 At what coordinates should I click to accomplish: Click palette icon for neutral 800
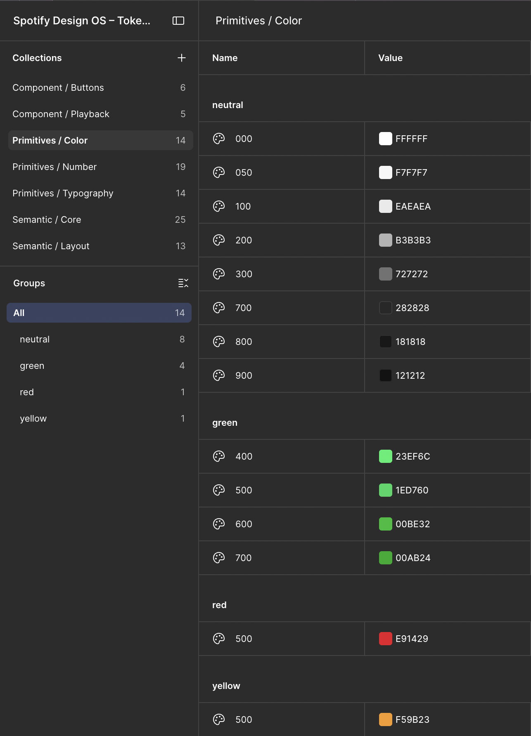click(219, 342)
